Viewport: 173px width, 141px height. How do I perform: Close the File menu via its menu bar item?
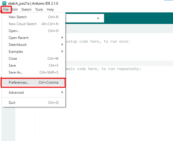pos(6,10)
